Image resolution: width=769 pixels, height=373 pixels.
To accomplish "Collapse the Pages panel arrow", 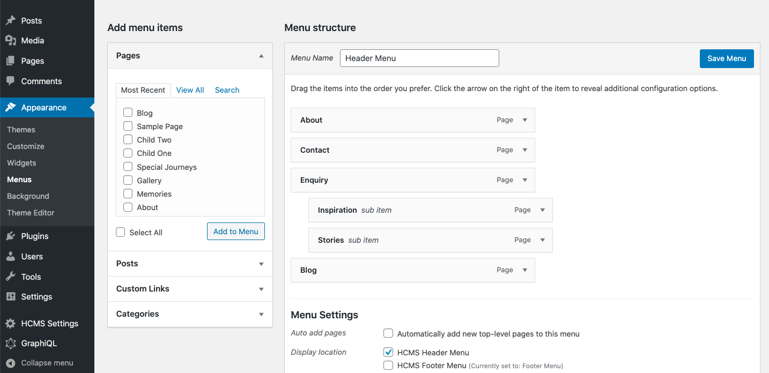I will [x=261, y=56].
